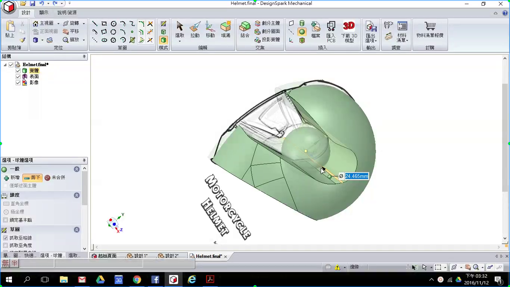Toggle the Helmet.final* root checkbox
Image resolution: width=510 pixels, height=287 pixels.
click(11, 65)
